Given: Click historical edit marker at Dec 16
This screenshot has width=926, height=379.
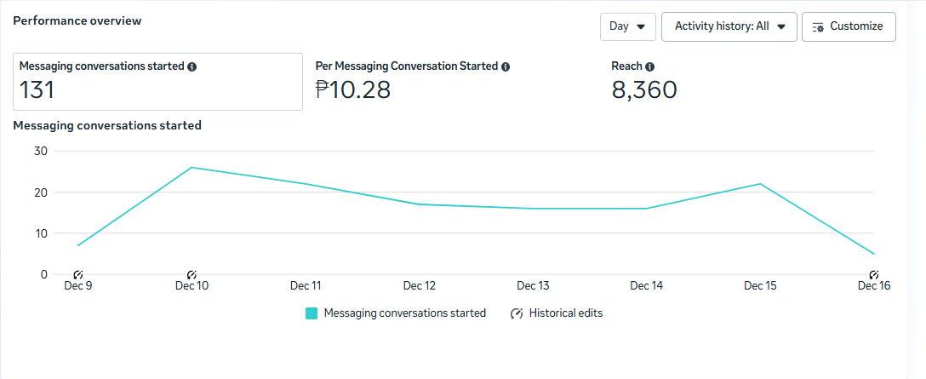Looking at the screenshot, I should 873,274.
